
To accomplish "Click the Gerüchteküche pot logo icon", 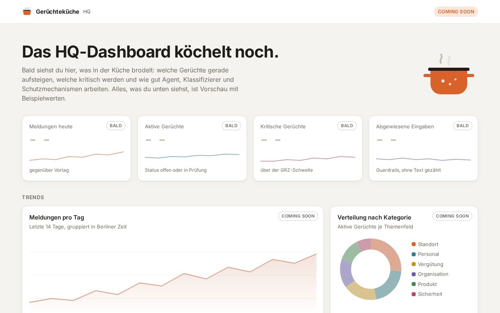I will [x=27, y=11].
